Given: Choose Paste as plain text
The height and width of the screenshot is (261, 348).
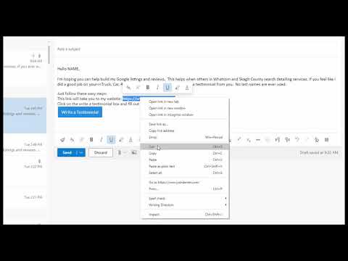Looking at the screenshot, I should click(185, 166).
